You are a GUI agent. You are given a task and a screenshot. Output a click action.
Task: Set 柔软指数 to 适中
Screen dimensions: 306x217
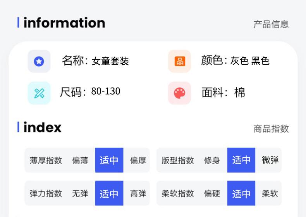[x=241, y=193]
